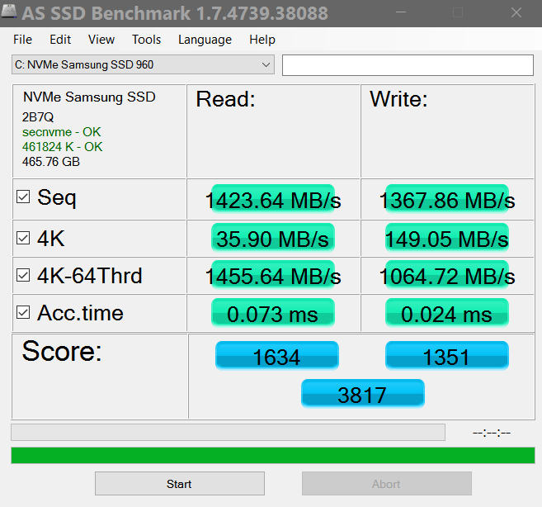542x507 pixels.
Task: Open the Language menu
Action: point(205,40)
